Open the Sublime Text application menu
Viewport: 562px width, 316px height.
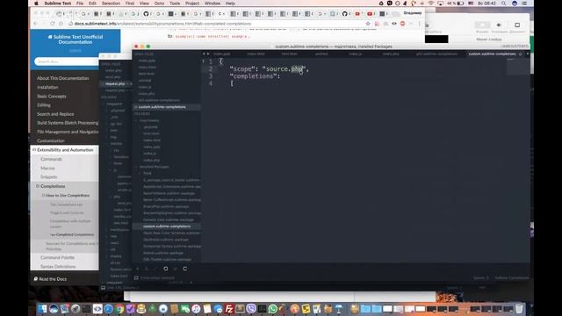(x=58, y=4)
